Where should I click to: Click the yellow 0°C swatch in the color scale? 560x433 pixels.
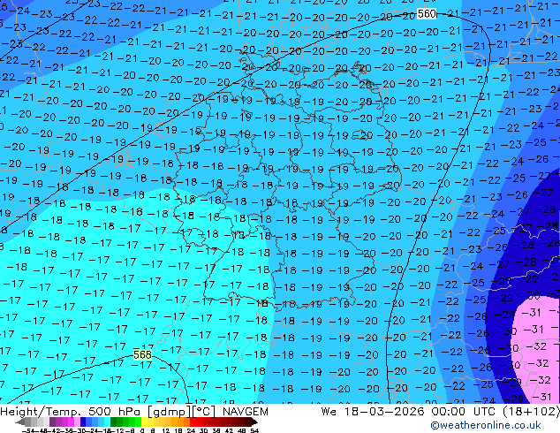coord(144,422)
